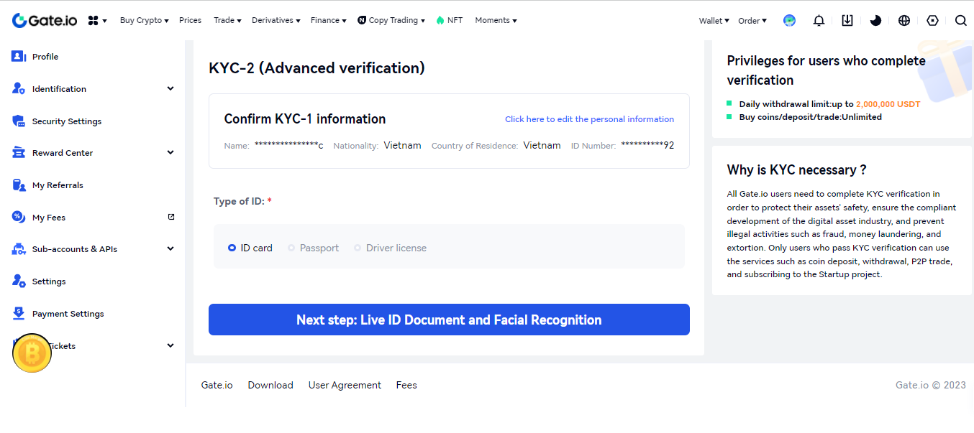Click the KYC-2 (Advanced verification) heading

click(x=317, y=68)
